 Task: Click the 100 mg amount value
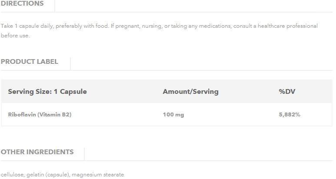[x=173, y=115]
